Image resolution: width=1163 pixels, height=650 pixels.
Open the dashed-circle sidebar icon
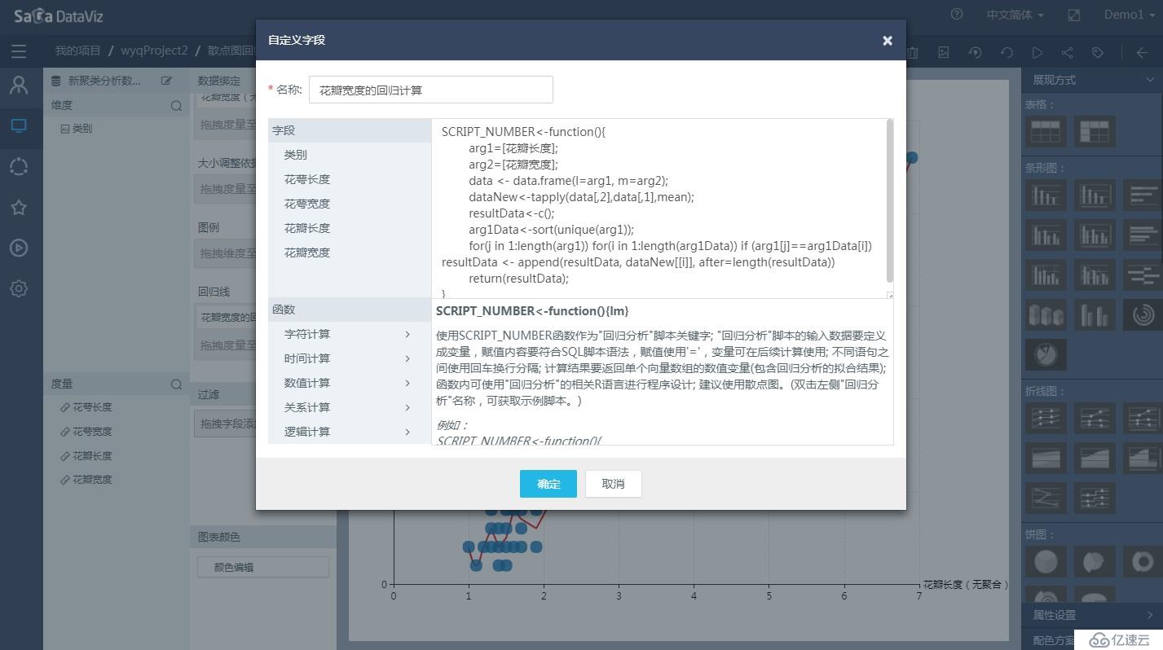coord(19,166)
